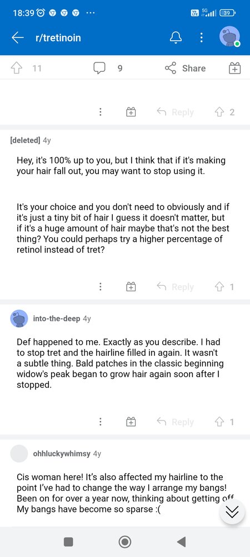The height and width of the screenshot is (557, 250).
Task: Open options menu on into-the-deep's comment
Action: 101,422
